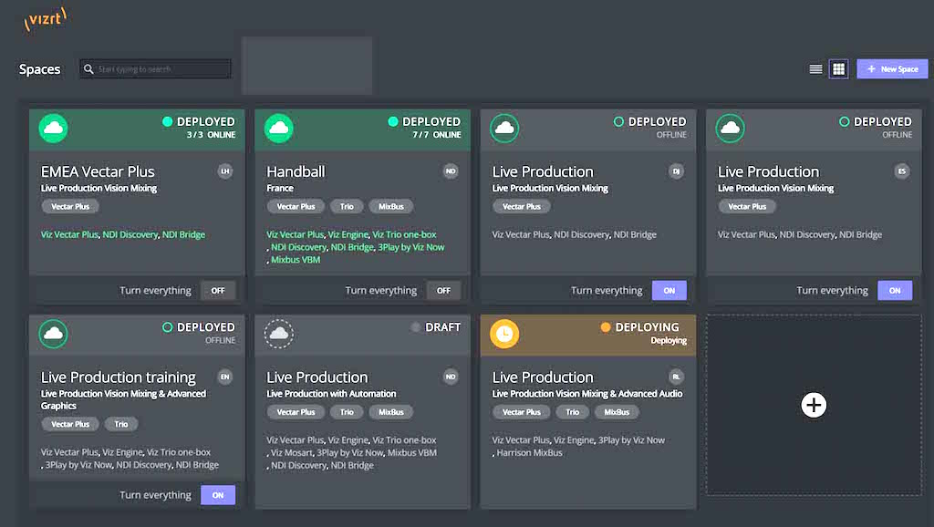934x527 pixels.
Task: Click the Vectar Plus tag on Handball card
Action: (296, 207)
